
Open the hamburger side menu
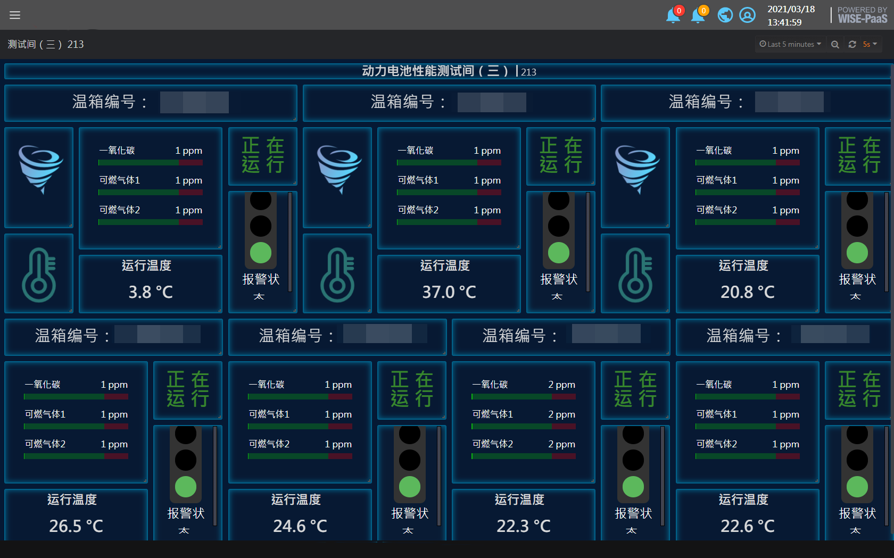coord(15,15)
